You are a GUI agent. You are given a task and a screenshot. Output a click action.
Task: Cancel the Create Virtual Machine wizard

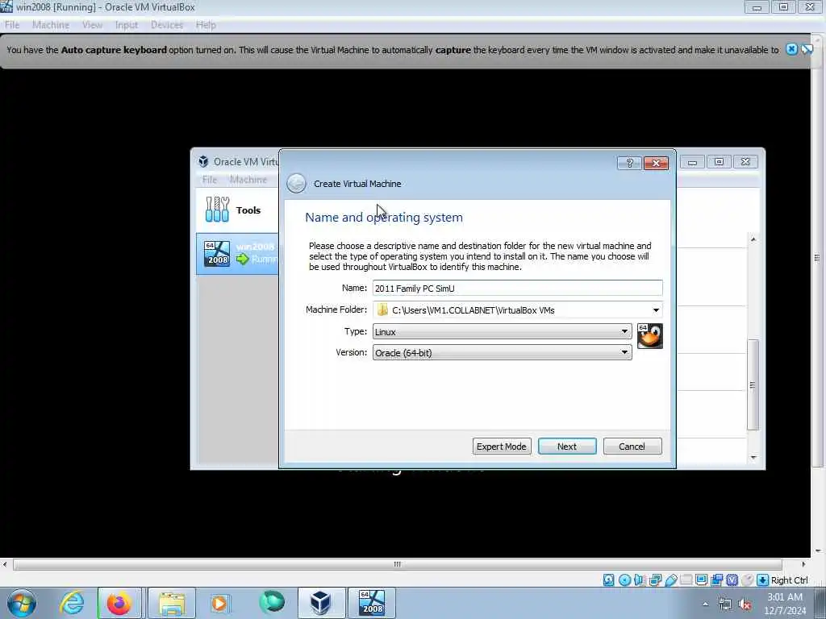point(632,447)
